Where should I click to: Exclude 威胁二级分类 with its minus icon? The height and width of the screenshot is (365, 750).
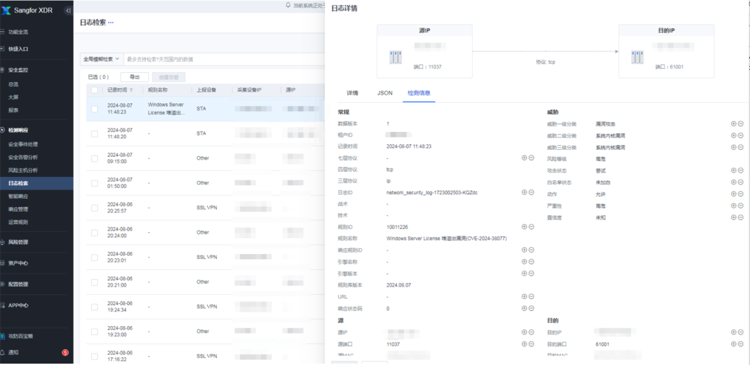coord(740,135)
